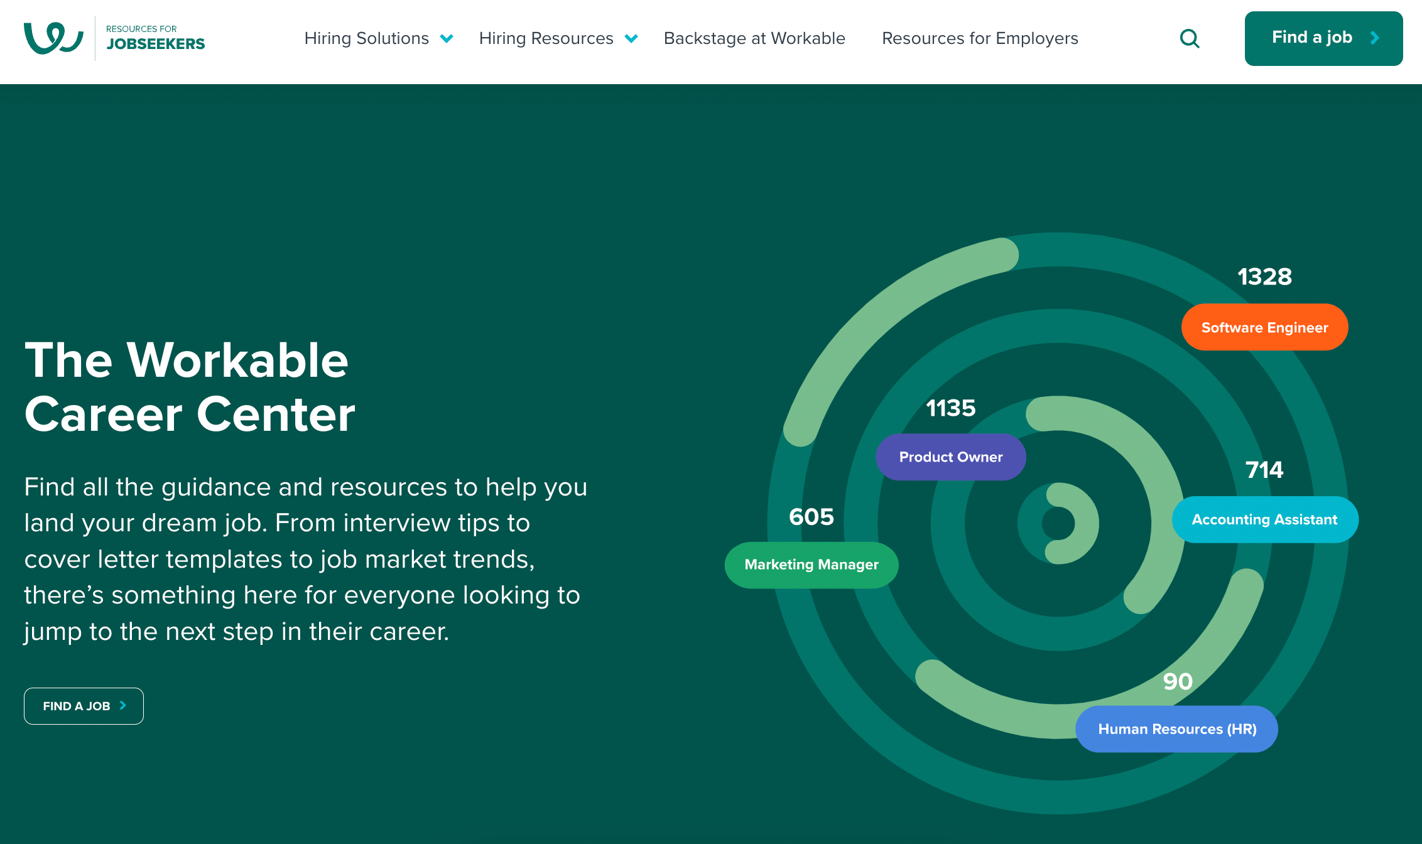Click the Resources for Employers menu item
The width and height of the screenshot is (1422, 844).
979,38
